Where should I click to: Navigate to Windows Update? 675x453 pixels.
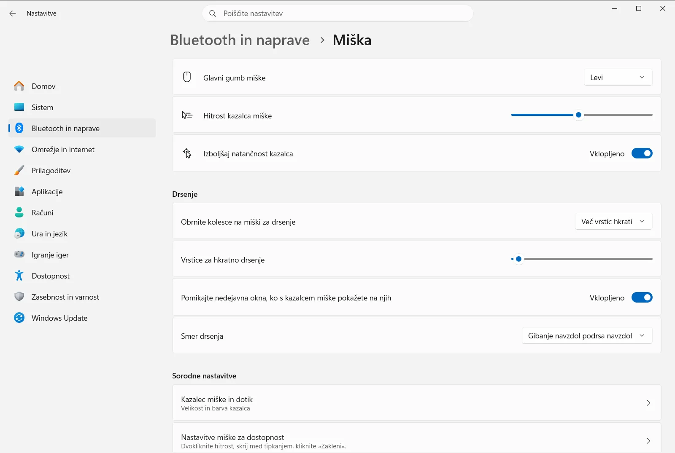[82, 318]
